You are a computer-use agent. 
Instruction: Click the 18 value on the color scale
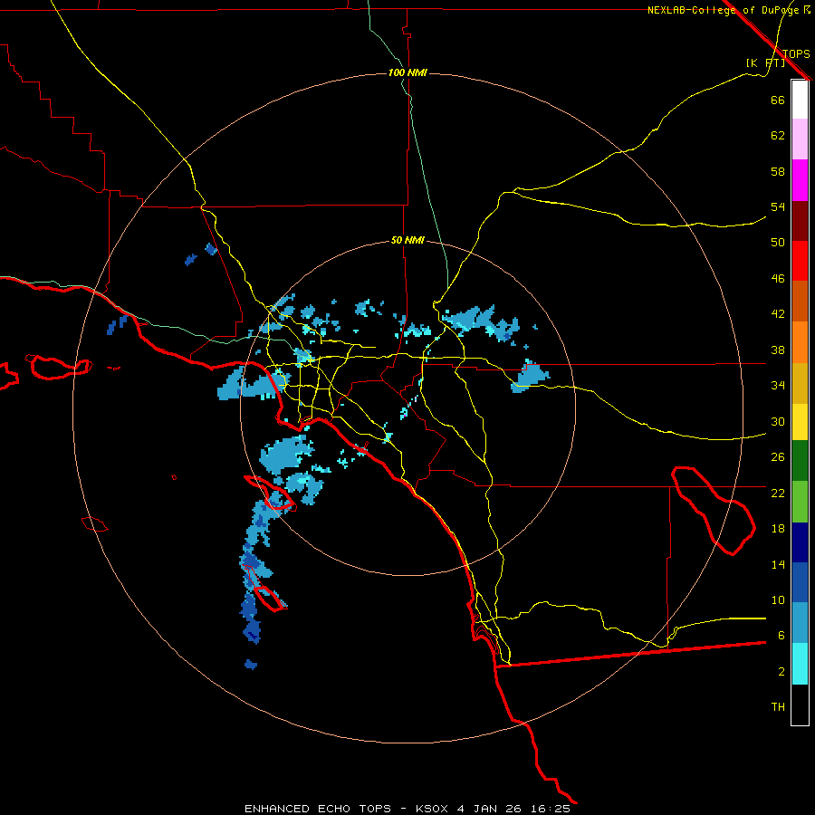[778, 529]
